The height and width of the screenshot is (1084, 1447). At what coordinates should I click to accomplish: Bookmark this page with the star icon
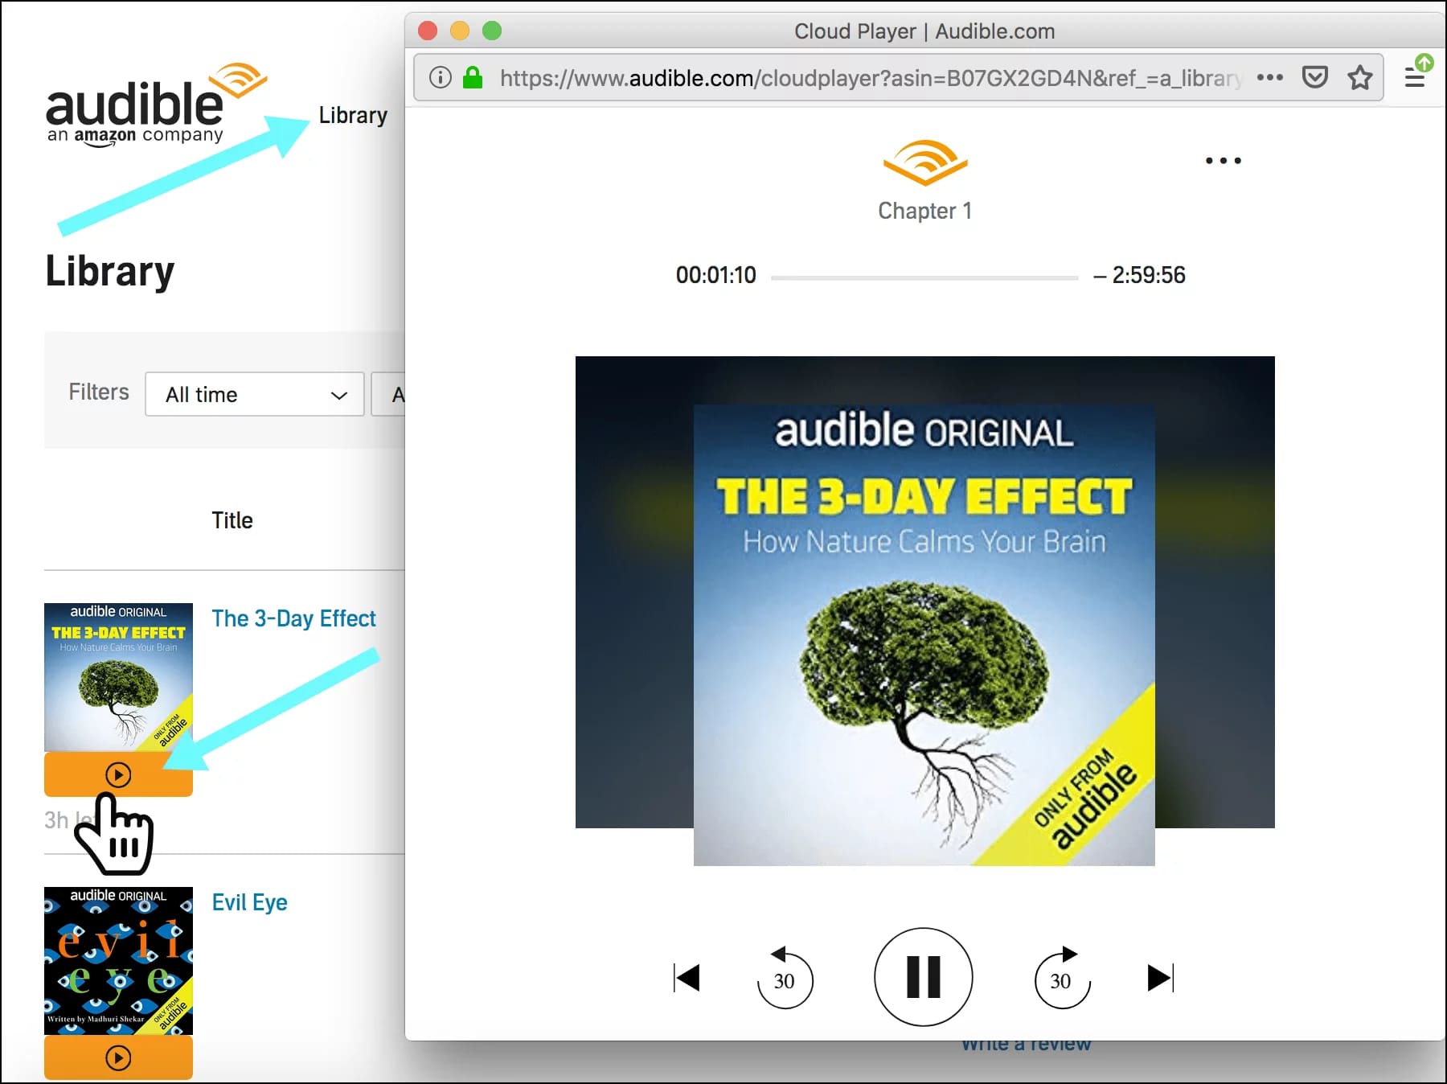[x=1360, y=77]
